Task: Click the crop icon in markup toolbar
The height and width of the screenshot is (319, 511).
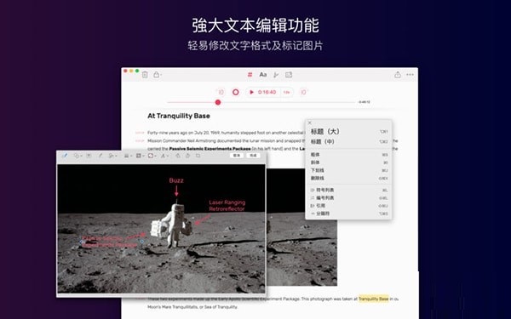Action: [x=198, y=156]
